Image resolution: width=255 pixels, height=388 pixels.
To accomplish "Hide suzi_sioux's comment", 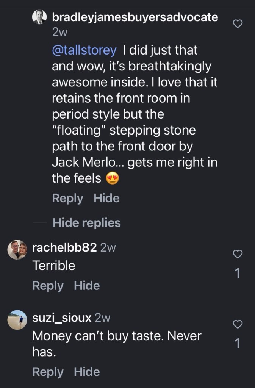I will [x=87, y=372].
